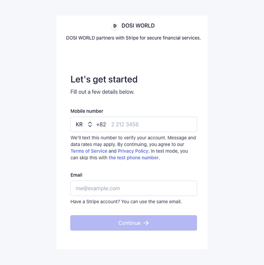Click the Let's get started heading

[x=104, y=79]
